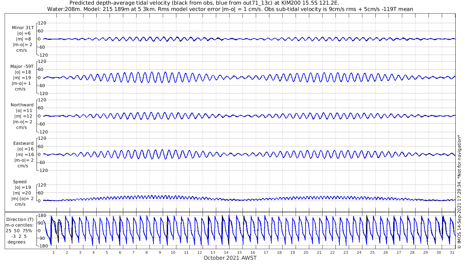The width and height of the screenshot is (465, 265).
Task: Click '|o| =16' in Eastward panel
Action: coord(25,149)
